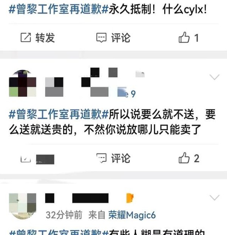227x235 pixels.
Task: Expand the chevron menu of the third post
Action: [215, 198]
